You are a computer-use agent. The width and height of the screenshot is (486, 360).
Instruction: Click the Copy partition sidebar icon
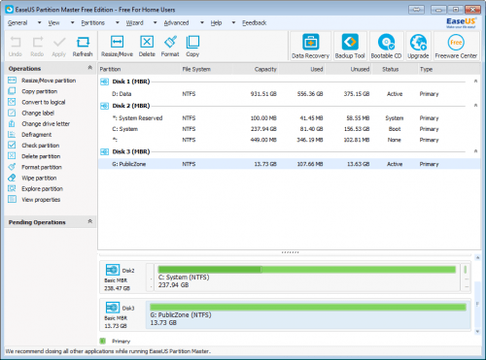click(12, 91)
